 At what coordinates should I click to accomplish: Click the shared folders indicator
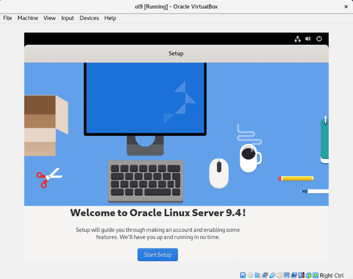(279, 275)
